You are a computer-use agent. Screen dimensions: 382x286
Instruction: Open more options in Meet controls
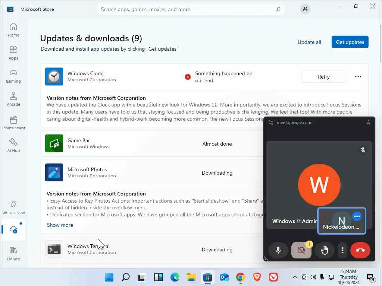342,250
